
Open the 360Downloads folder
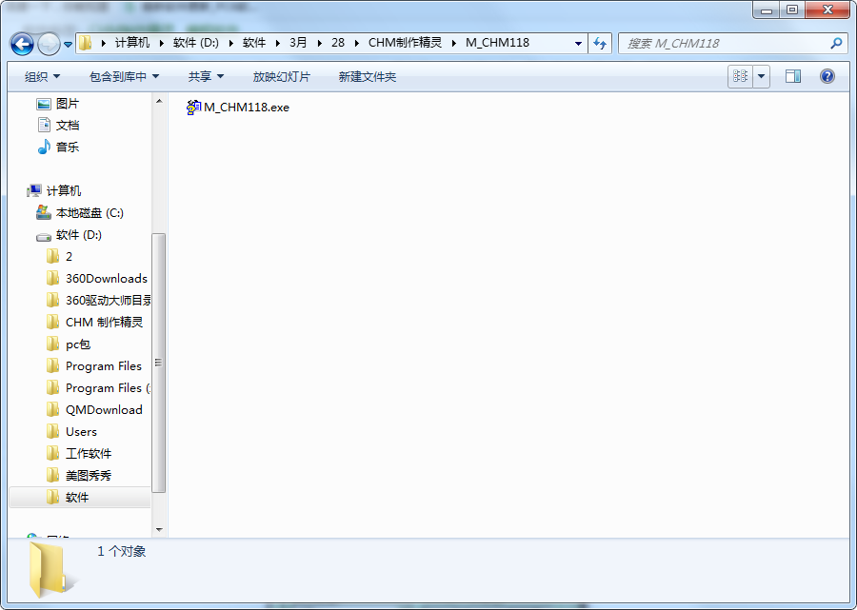[107, 279]
